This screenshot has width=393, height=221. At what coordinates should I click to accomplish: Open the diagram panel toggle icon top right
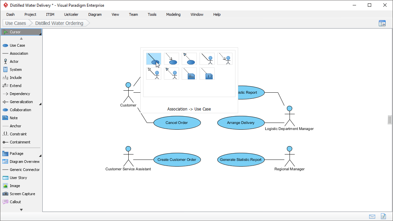coord(382,23)
